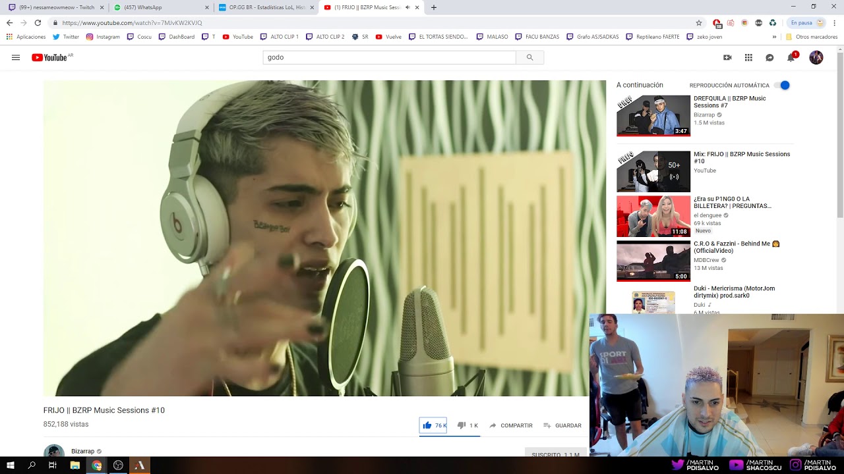Open the YouTube messages icon
844x474 pixels.
pos(769,57)
